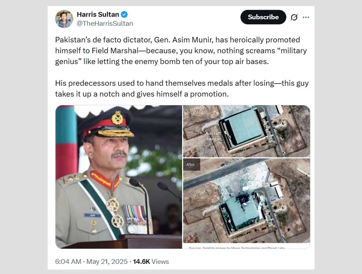Open Harris Sultan's profile avatar
The width and height of the screenshot is (362, 274).
tap(64, 19)
